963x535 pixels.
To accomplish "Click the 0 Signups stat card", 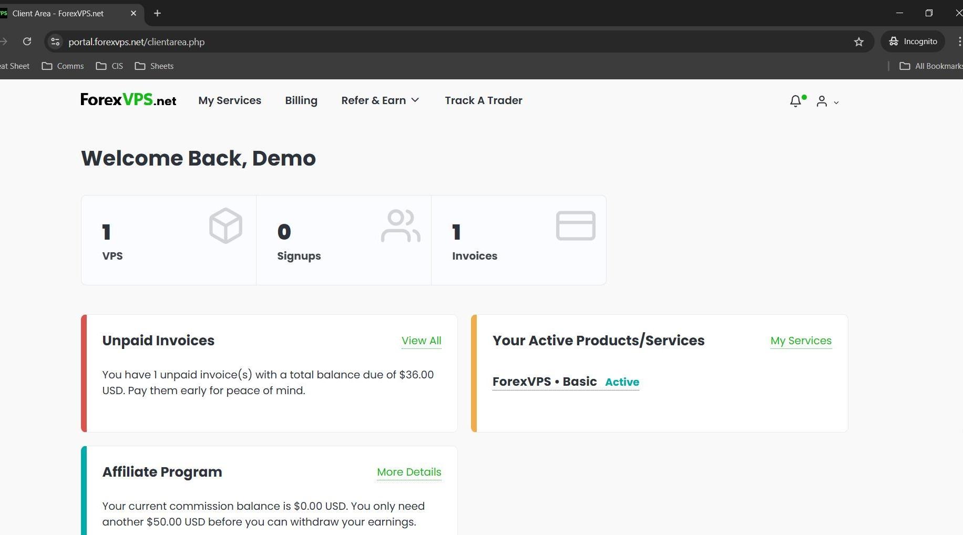I will click(x=344, y=240).
